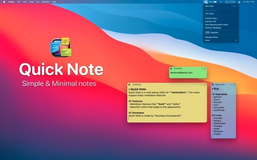The width and height of the screenshot is (257, 160).
Task: Click the Grapes list item
Action: click(216, 134)
